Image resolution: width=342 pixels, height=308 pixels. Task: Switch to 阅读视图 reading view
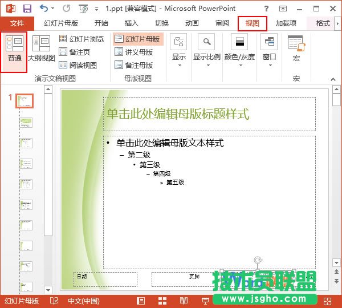pyautogui.click(x=78, y=65)
